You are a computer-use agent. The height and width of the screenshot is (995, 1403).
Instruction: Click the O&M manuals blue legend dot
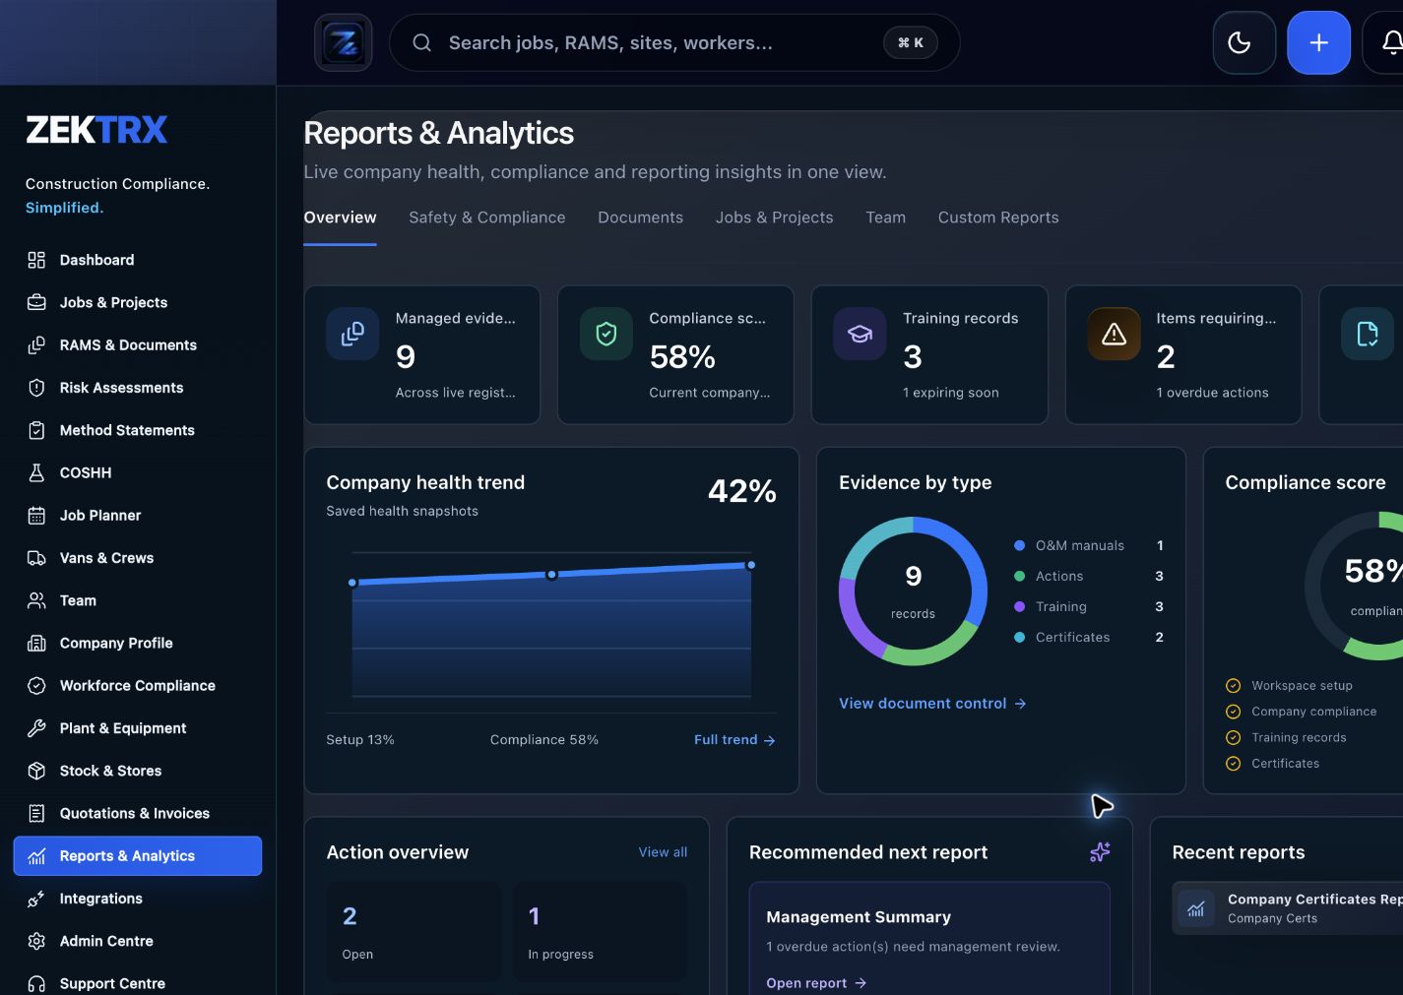(x=1020, y=545)
